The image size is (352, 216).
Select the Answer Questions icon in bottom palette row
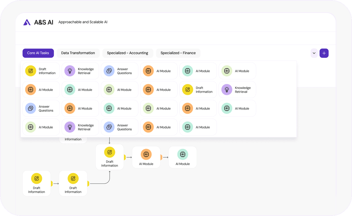tap(109, 127)
